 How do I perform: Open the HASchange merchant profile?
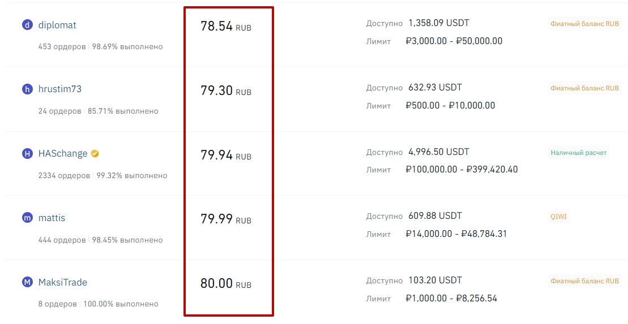pos(63,154)
